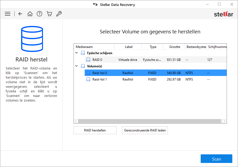The width and height of the screenshot is (238, 167).
Task: Sort by the Bestandsysteem column header
Action: [x=196, y=47]
